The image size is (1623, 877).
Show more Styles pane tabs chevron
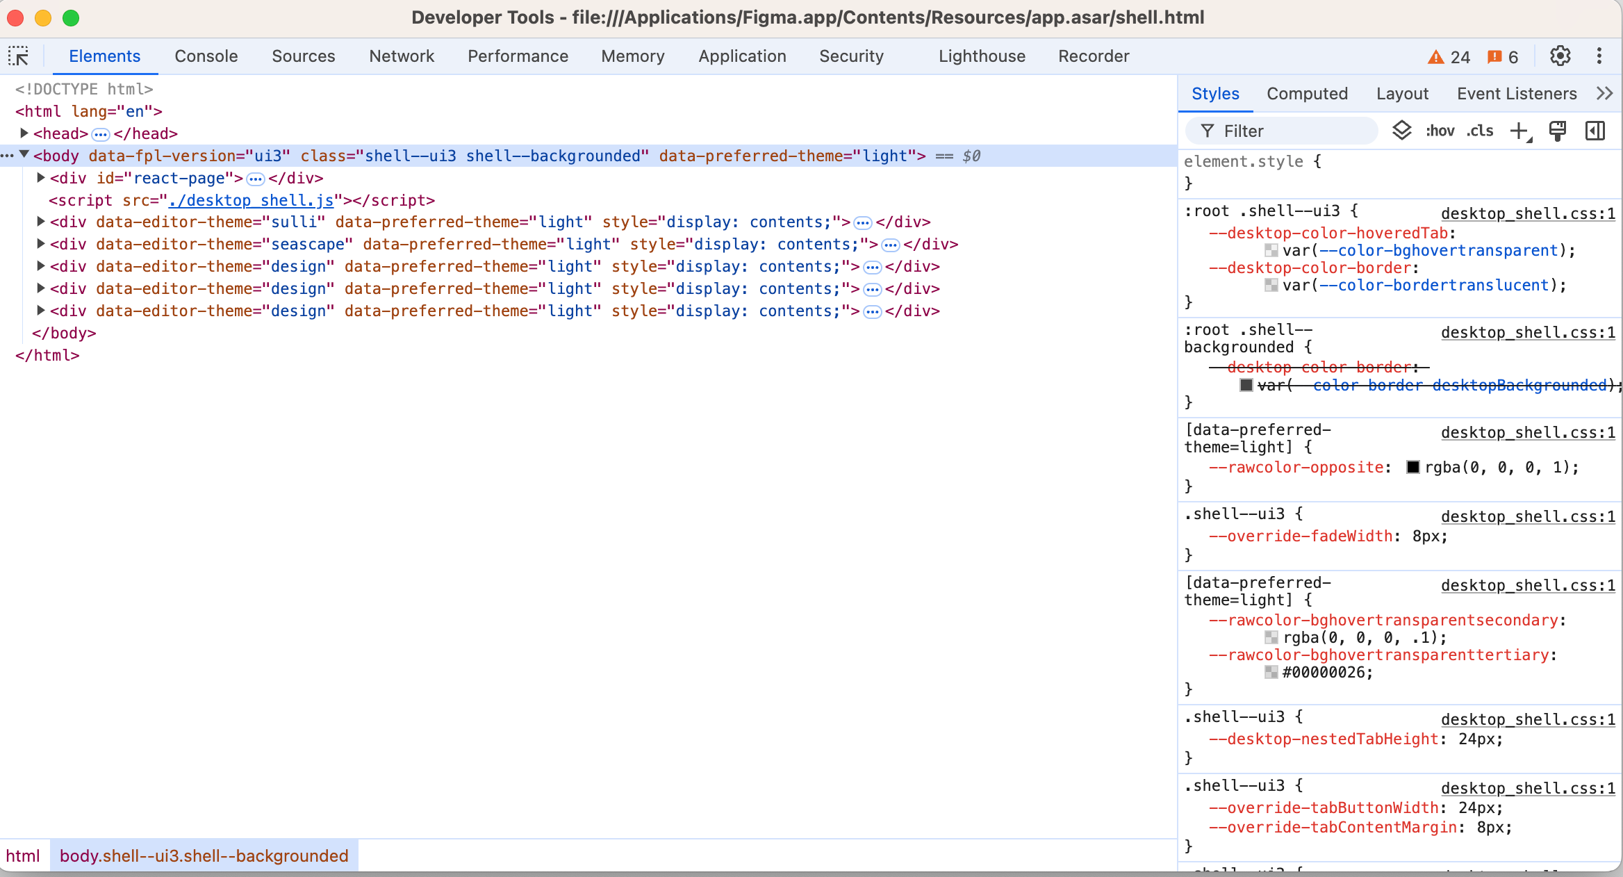coord(1605,94)
